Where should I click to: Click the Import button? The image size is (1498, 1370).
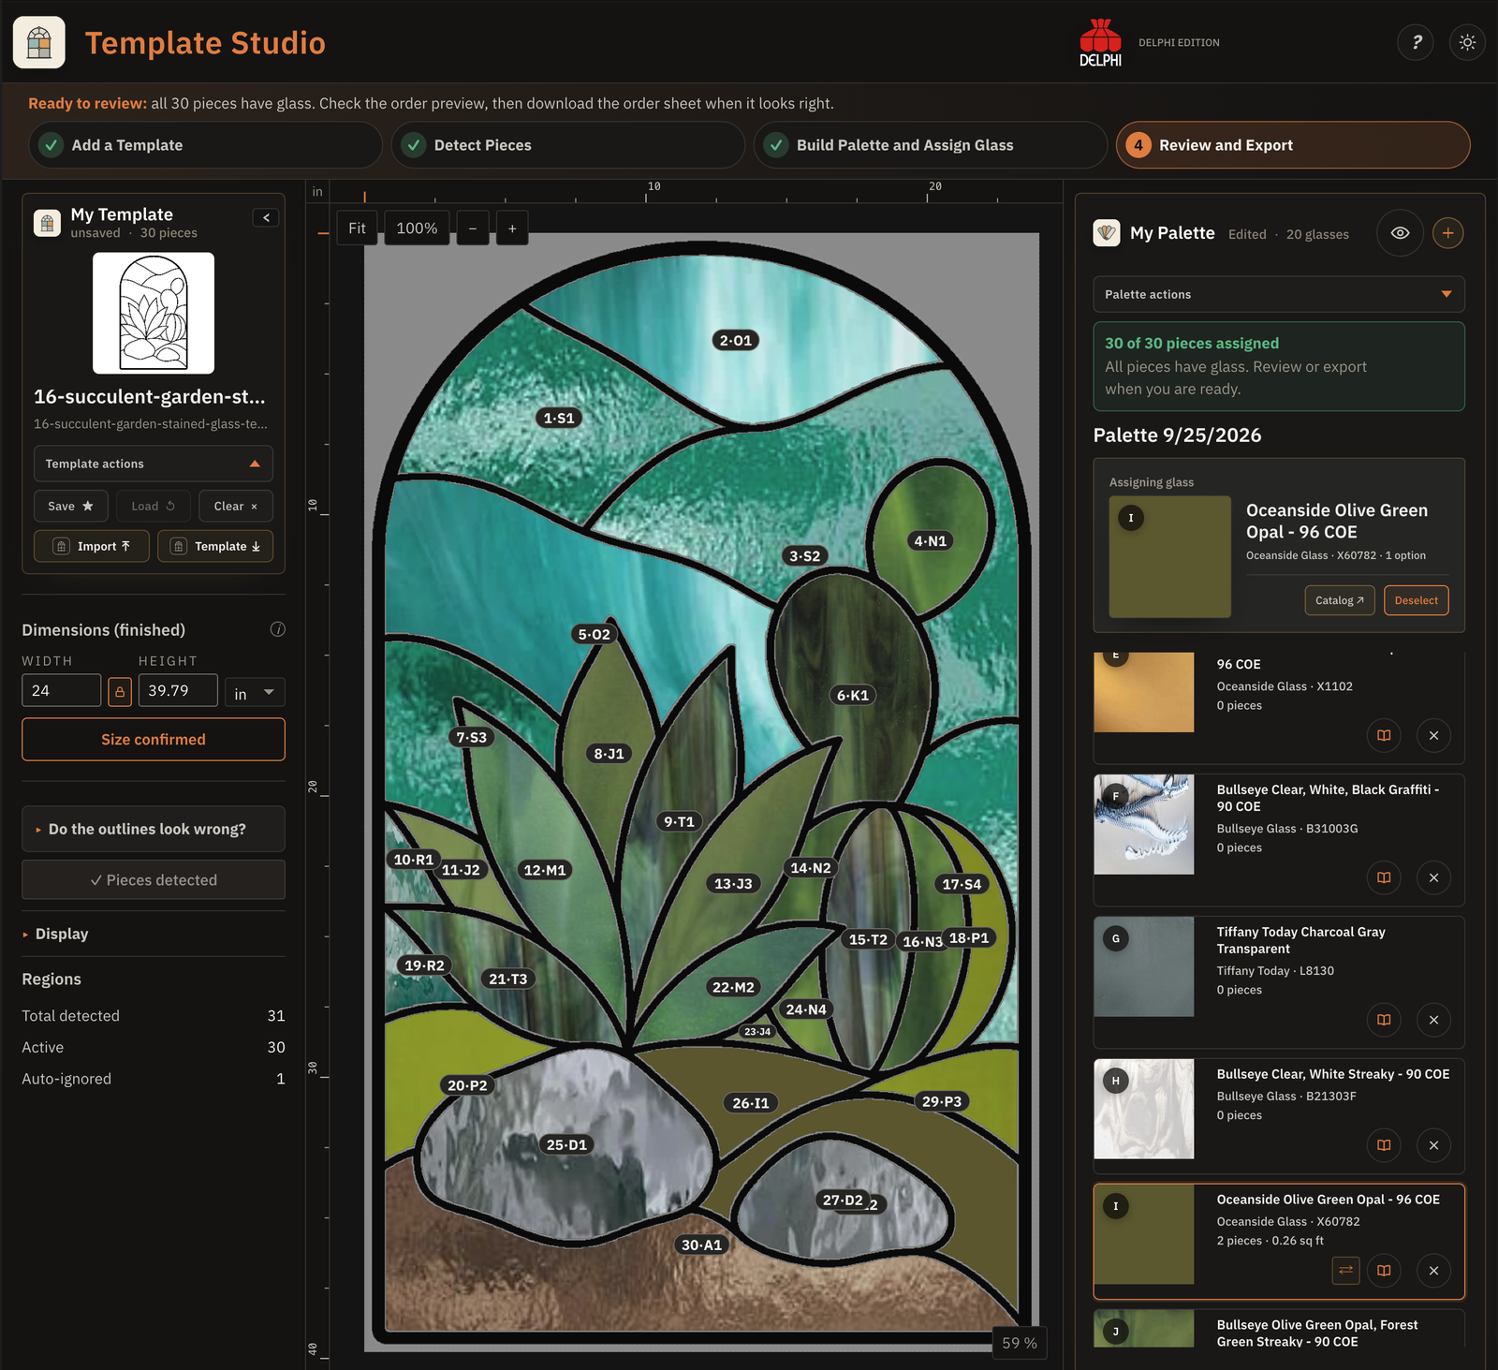(92, 546)
